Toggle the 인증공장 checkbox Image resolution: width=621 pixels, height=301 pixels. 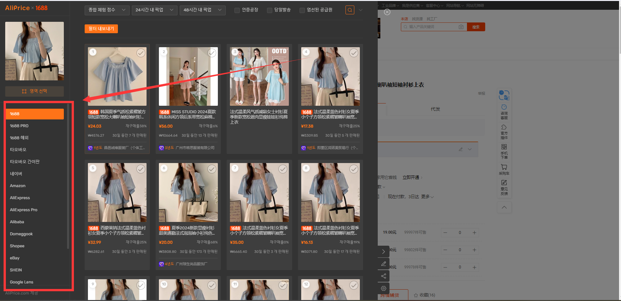click(237, 10)
